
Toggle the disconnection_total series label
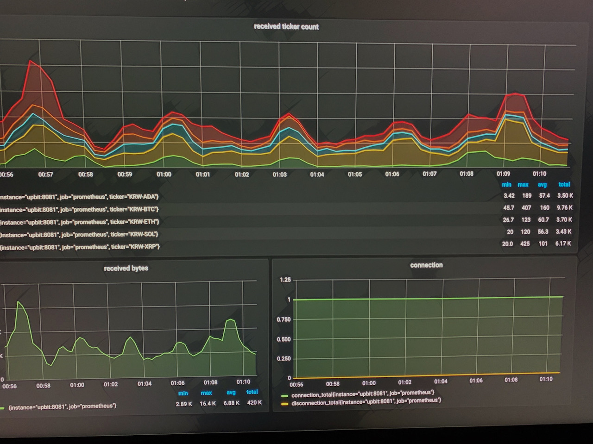366,401
